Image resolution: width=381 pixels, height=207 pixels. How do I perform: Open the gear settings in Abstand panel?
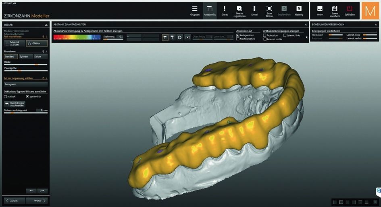179,37
